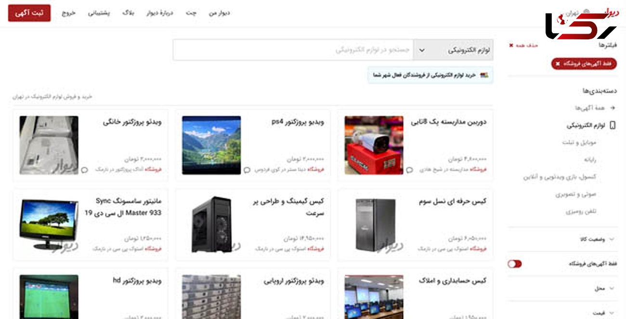
Task: Click the فیلترها heading in the sidebar
Action: [x=608, y=45]
